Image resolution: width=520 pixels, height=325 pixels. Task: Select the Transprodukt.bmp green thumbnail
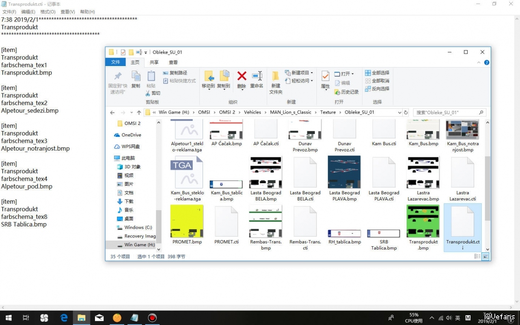[x=423, y=221]
